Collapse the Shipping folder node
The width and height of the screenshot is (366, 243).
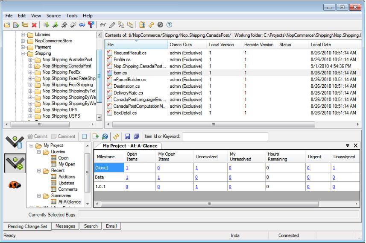tap(23, 53)
